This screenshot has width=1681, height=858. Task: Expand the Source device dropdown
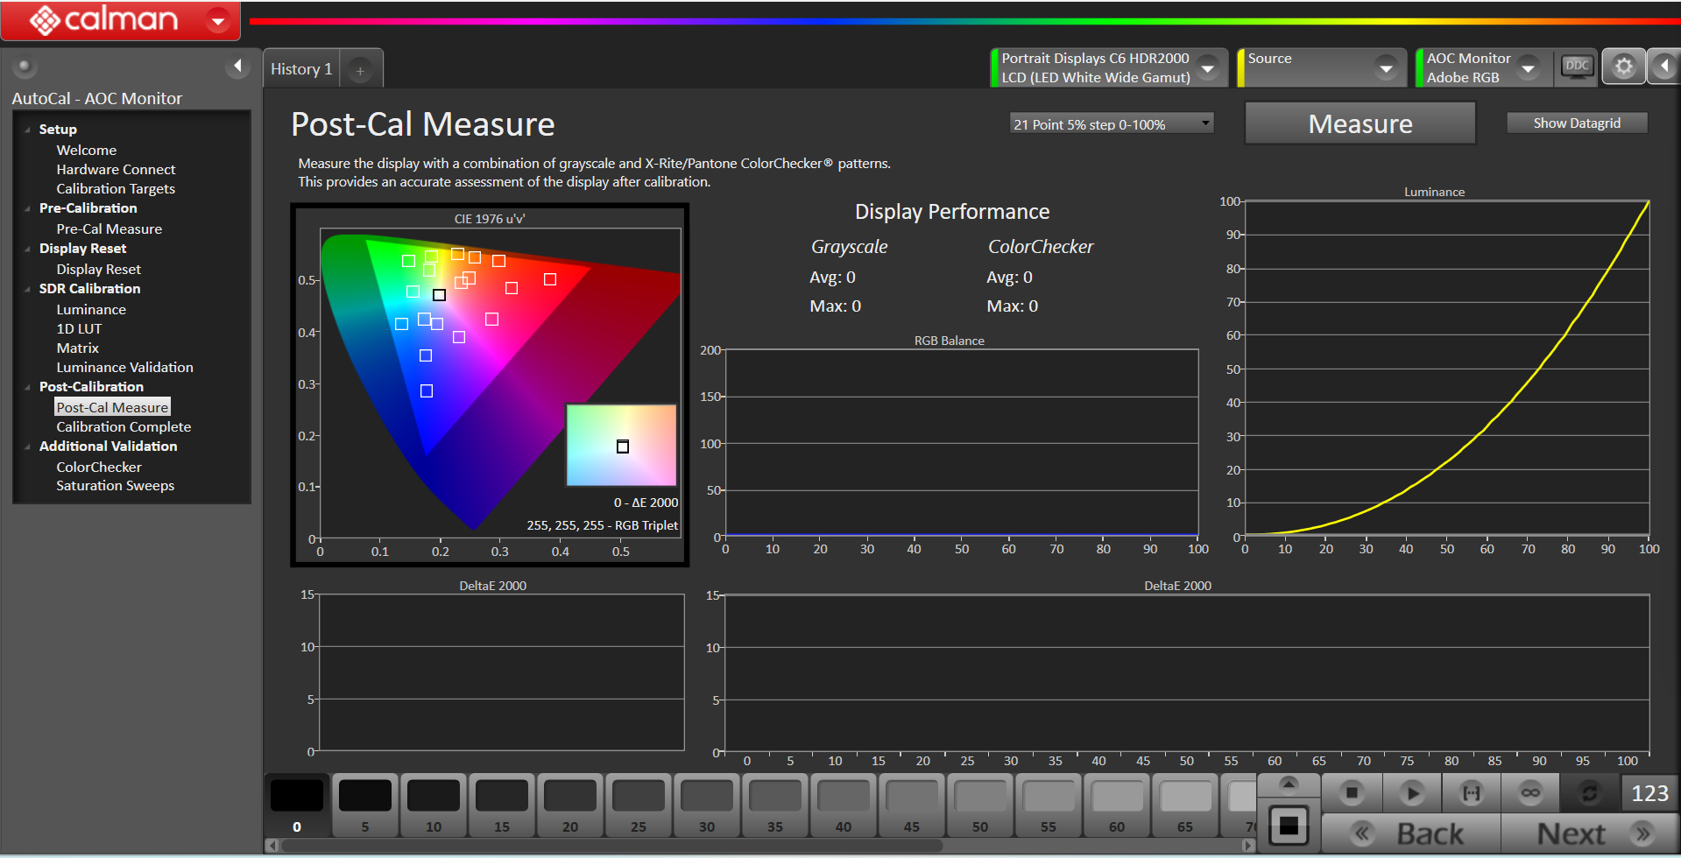point(1385,68)
